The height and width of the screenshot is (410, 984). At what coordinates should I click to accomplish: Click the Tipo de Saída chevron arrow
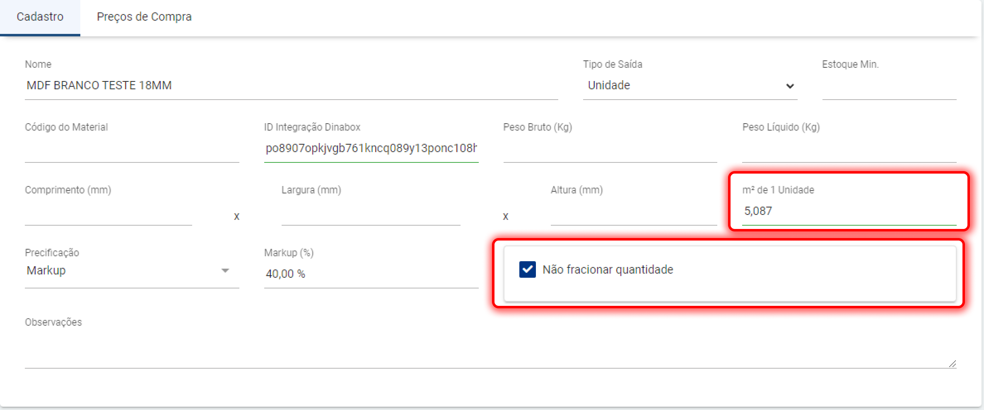(x=790, y=86)
